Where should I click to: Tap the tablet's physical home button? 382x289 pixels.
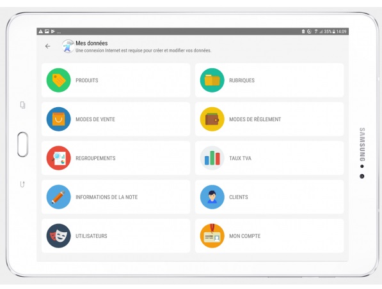[22, 144]
